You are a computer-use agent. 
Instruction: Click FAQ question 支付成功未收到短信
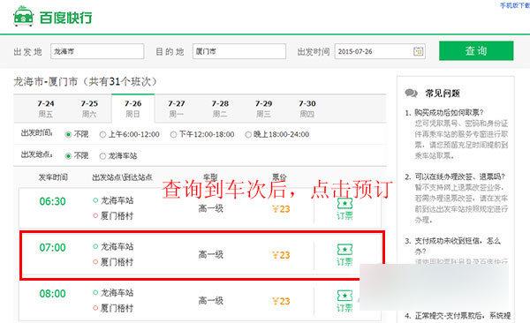click(458, 246)
